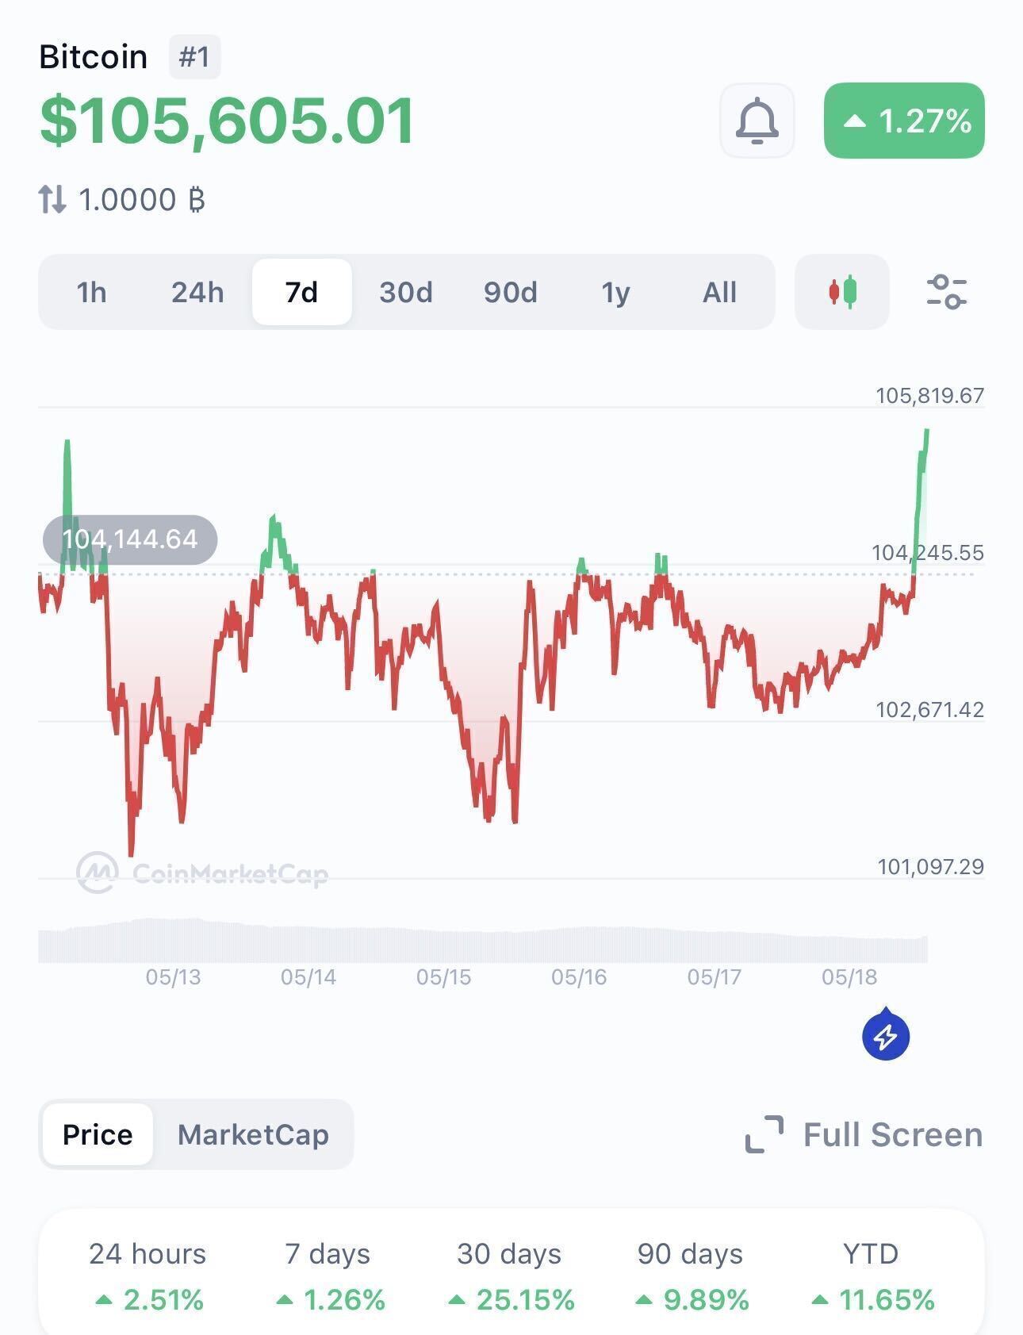Select the 90d timeframe

tap(511, 292)
